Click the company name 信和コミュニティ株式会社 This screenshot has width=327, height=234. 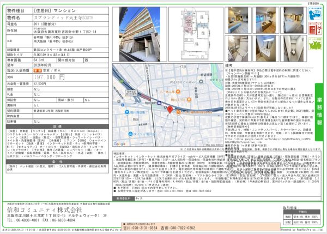point(45,210)
